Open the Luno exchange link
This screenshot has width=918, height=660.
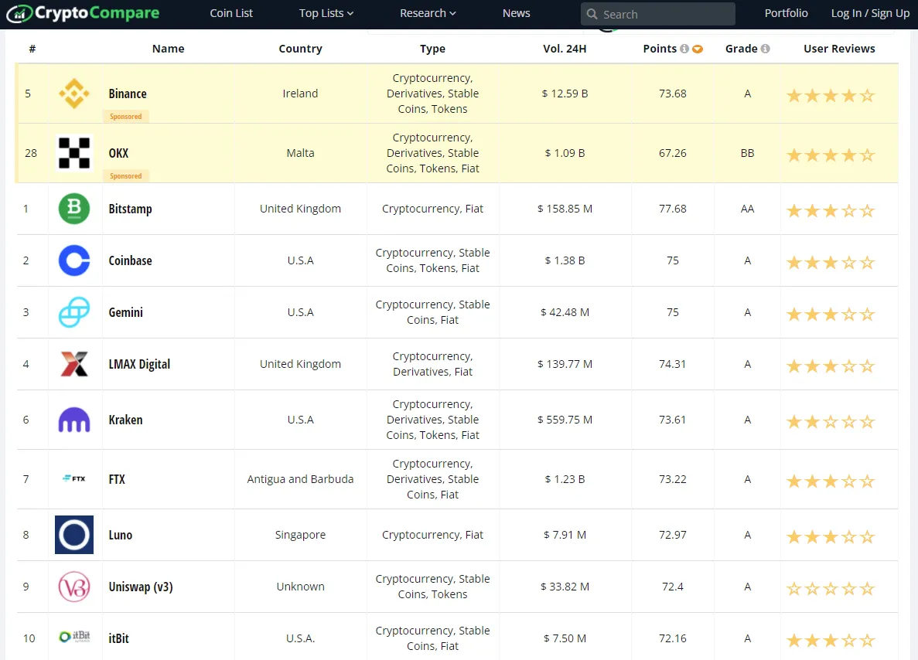(x=120, y=535)
